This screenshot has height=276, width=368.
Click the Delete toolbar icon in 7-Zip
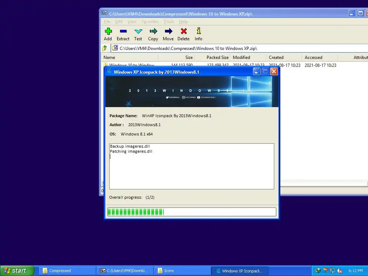click(184, 34)
